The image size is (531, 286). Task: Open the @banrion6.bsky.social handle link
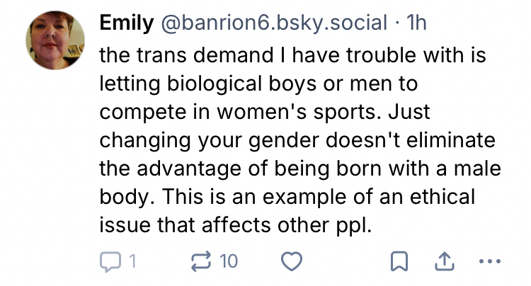pos(275,23)
